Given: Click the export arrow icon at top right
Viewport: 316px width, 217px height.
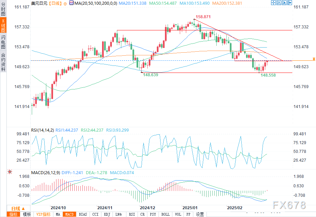Looking at the screenshot, I should [290, 3].
